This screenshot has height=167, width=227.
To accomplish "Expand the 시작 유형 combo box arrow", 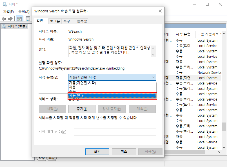I will pyautogui.click(x=153, y=77).
